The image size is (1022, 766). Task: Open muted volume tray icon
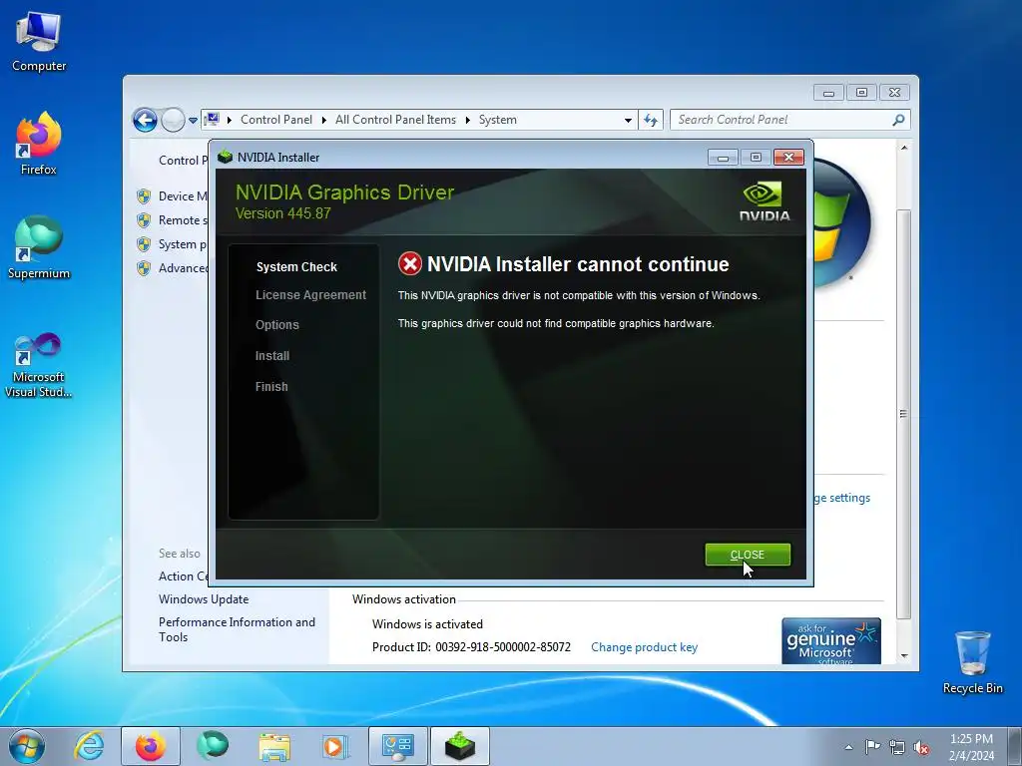[x=921, y=747]
